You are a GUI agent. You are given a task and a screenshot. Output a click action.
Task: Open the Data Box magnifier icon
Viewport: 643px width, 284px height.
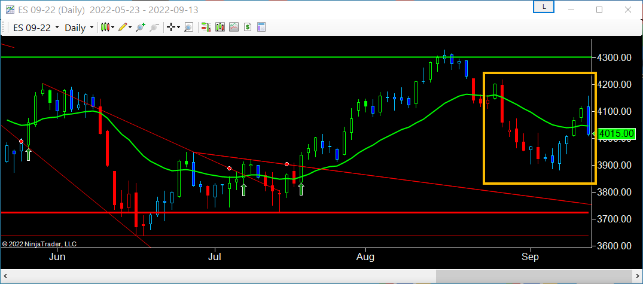(x=188, y=28)
